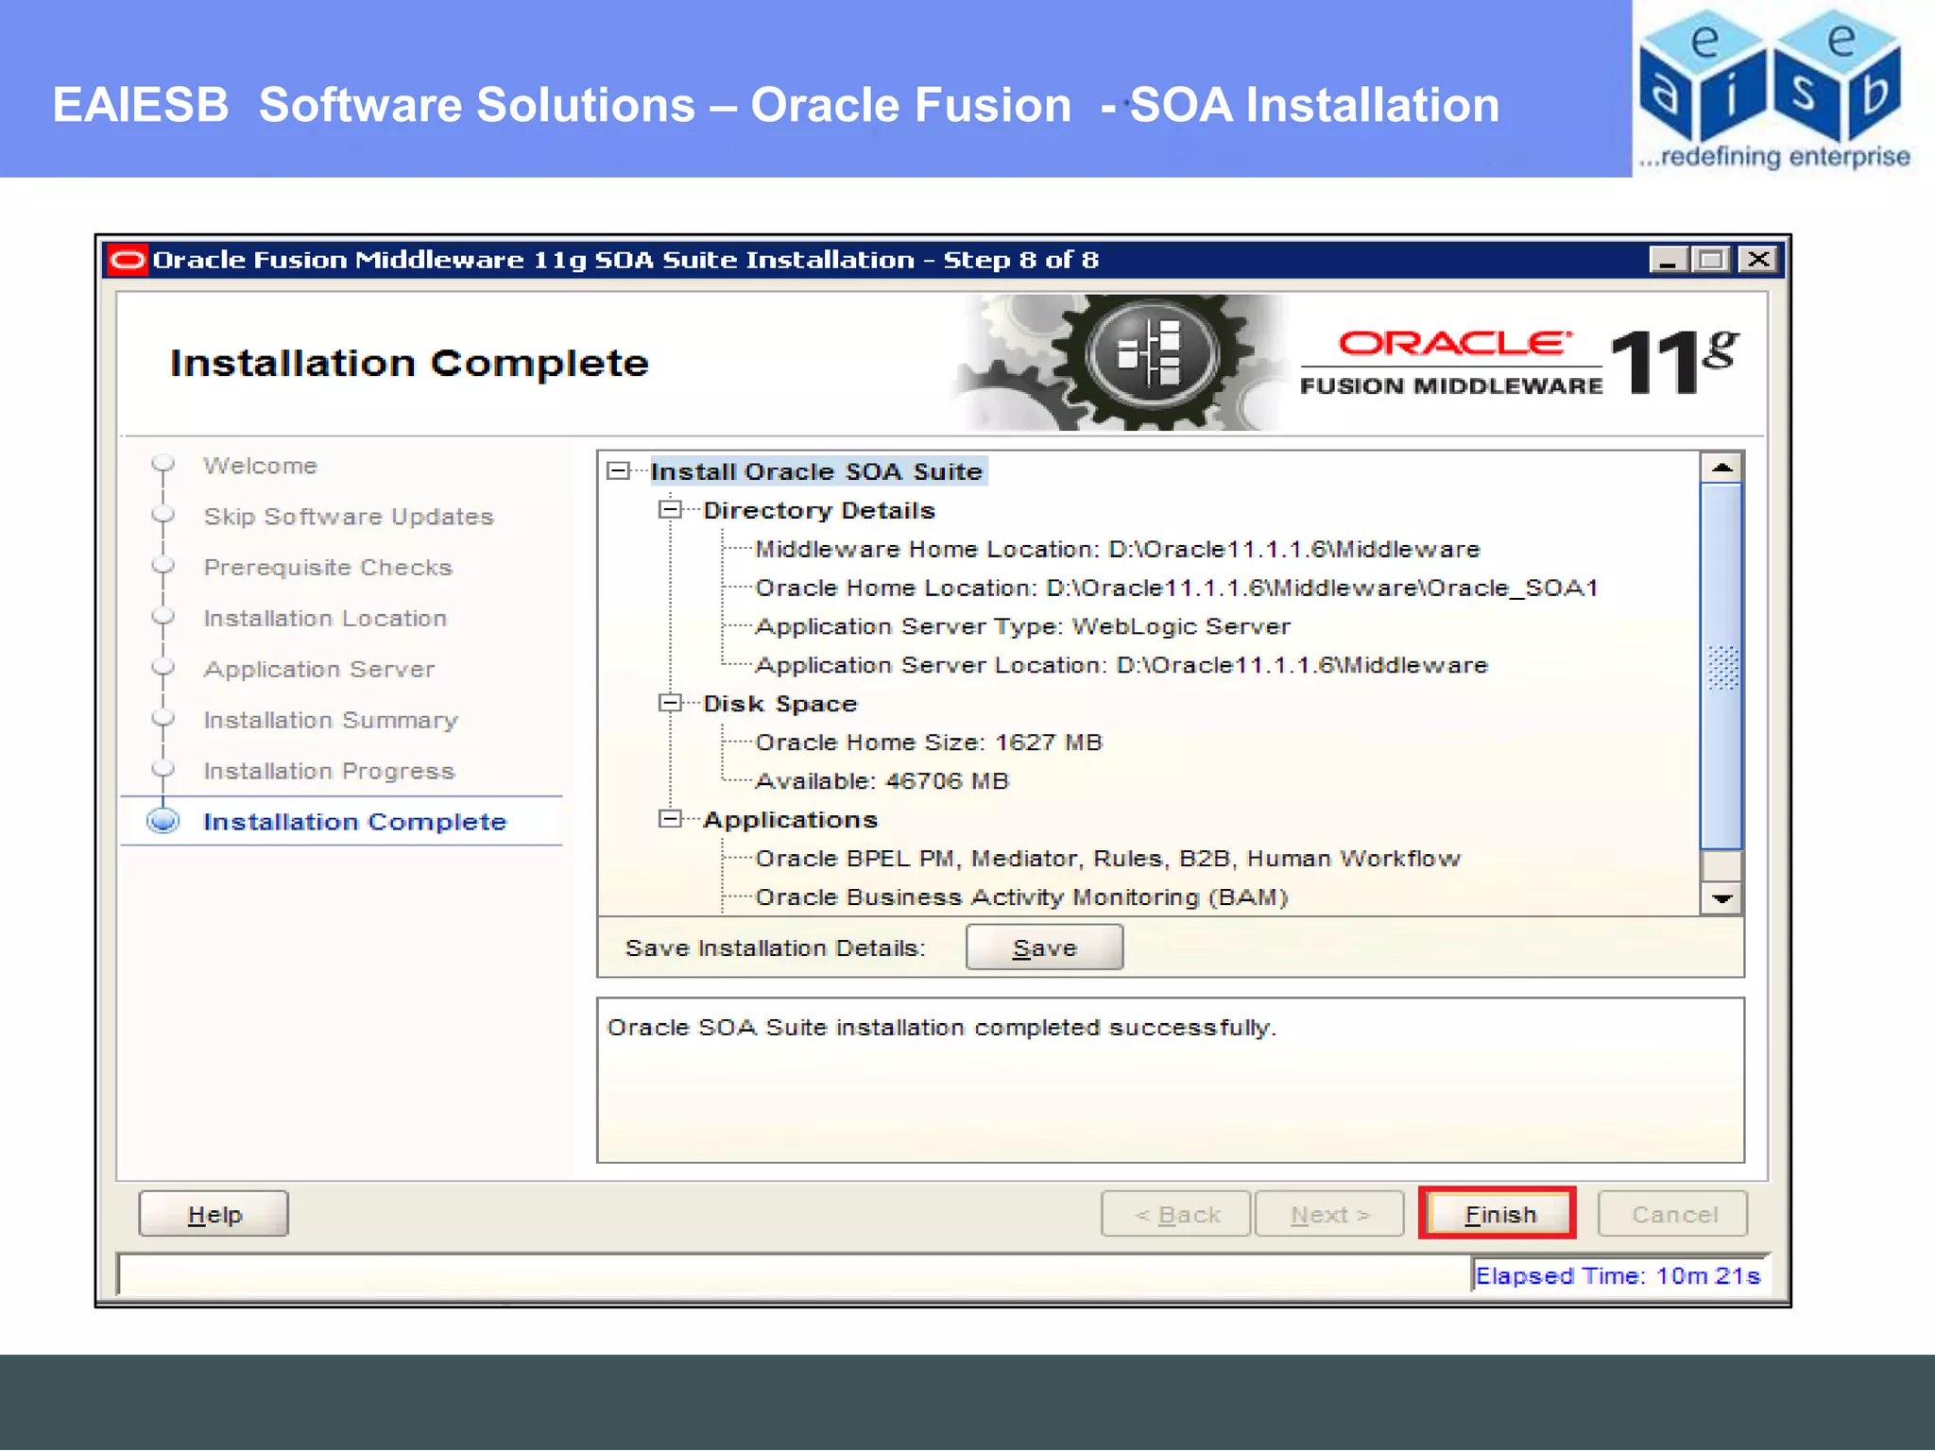Collapse the Install Oracle SOA Suite node

click(619, 470)
